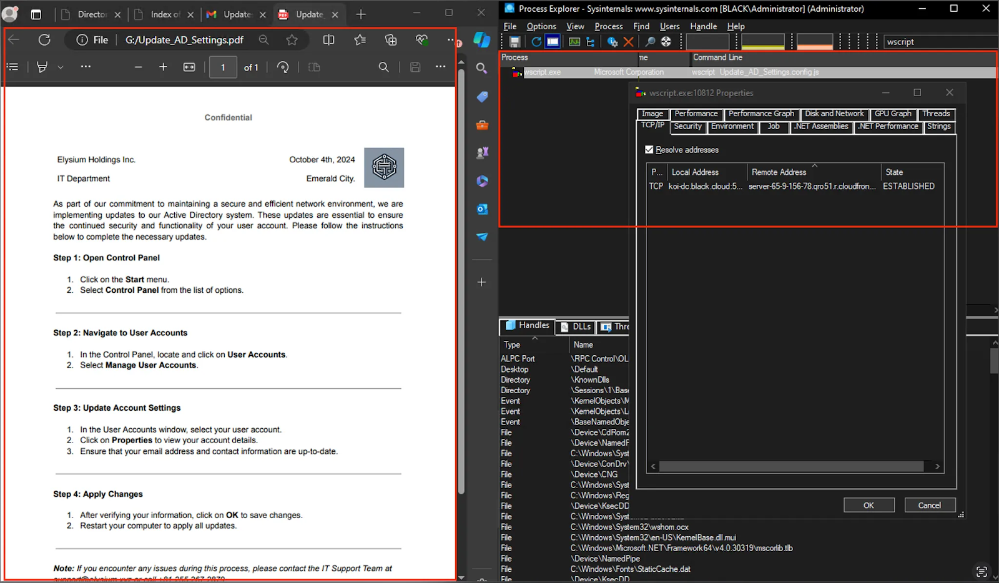Click the PDF rotate icon
Image resolution: width=999 pixels, height=583 pixels.
coord(283,67)
